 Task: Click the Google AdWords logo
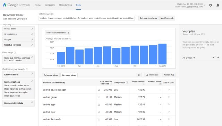click(16, 5)
